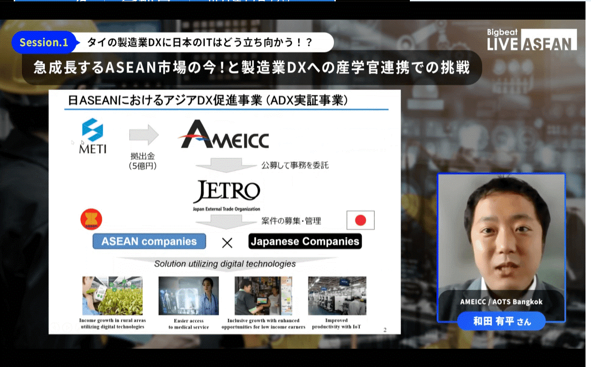
Task: Click the × symbol between company boxes
Action: pos(227,243)
